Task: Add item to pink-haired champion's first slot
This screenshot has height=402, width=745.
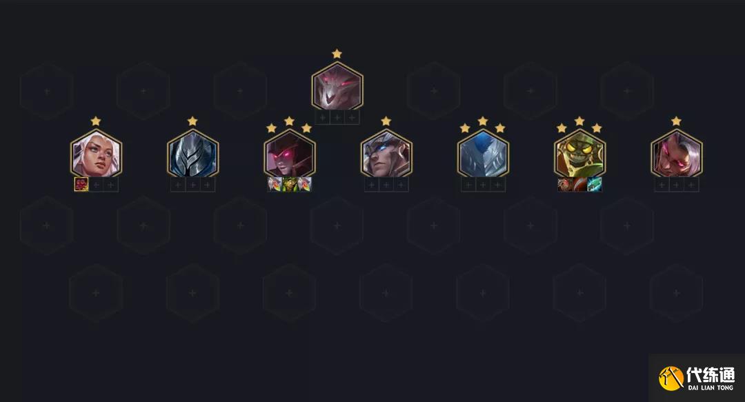Action: click(x=662, y=184)
